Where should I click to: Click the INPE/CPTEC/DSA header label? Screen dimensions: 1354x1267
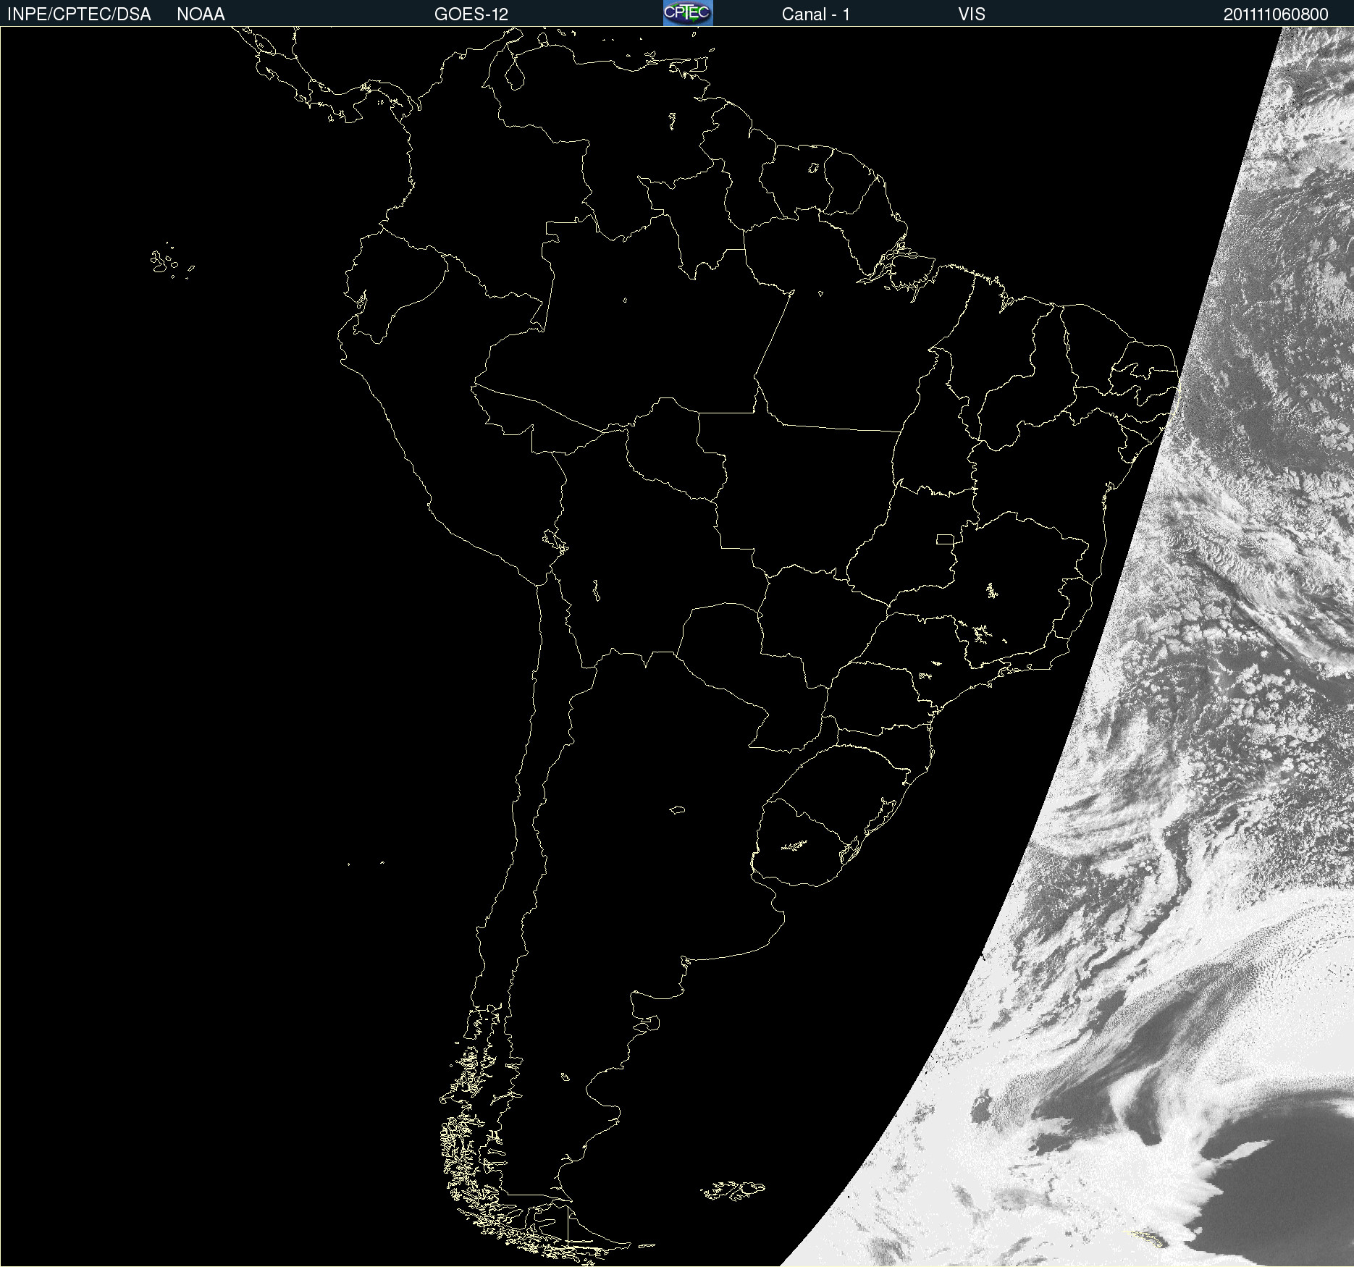coord(79,14)
